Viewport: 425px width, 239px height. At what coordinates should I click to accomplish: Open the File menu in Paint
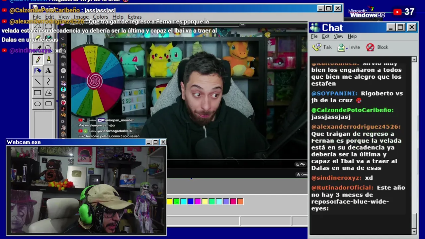37,17
